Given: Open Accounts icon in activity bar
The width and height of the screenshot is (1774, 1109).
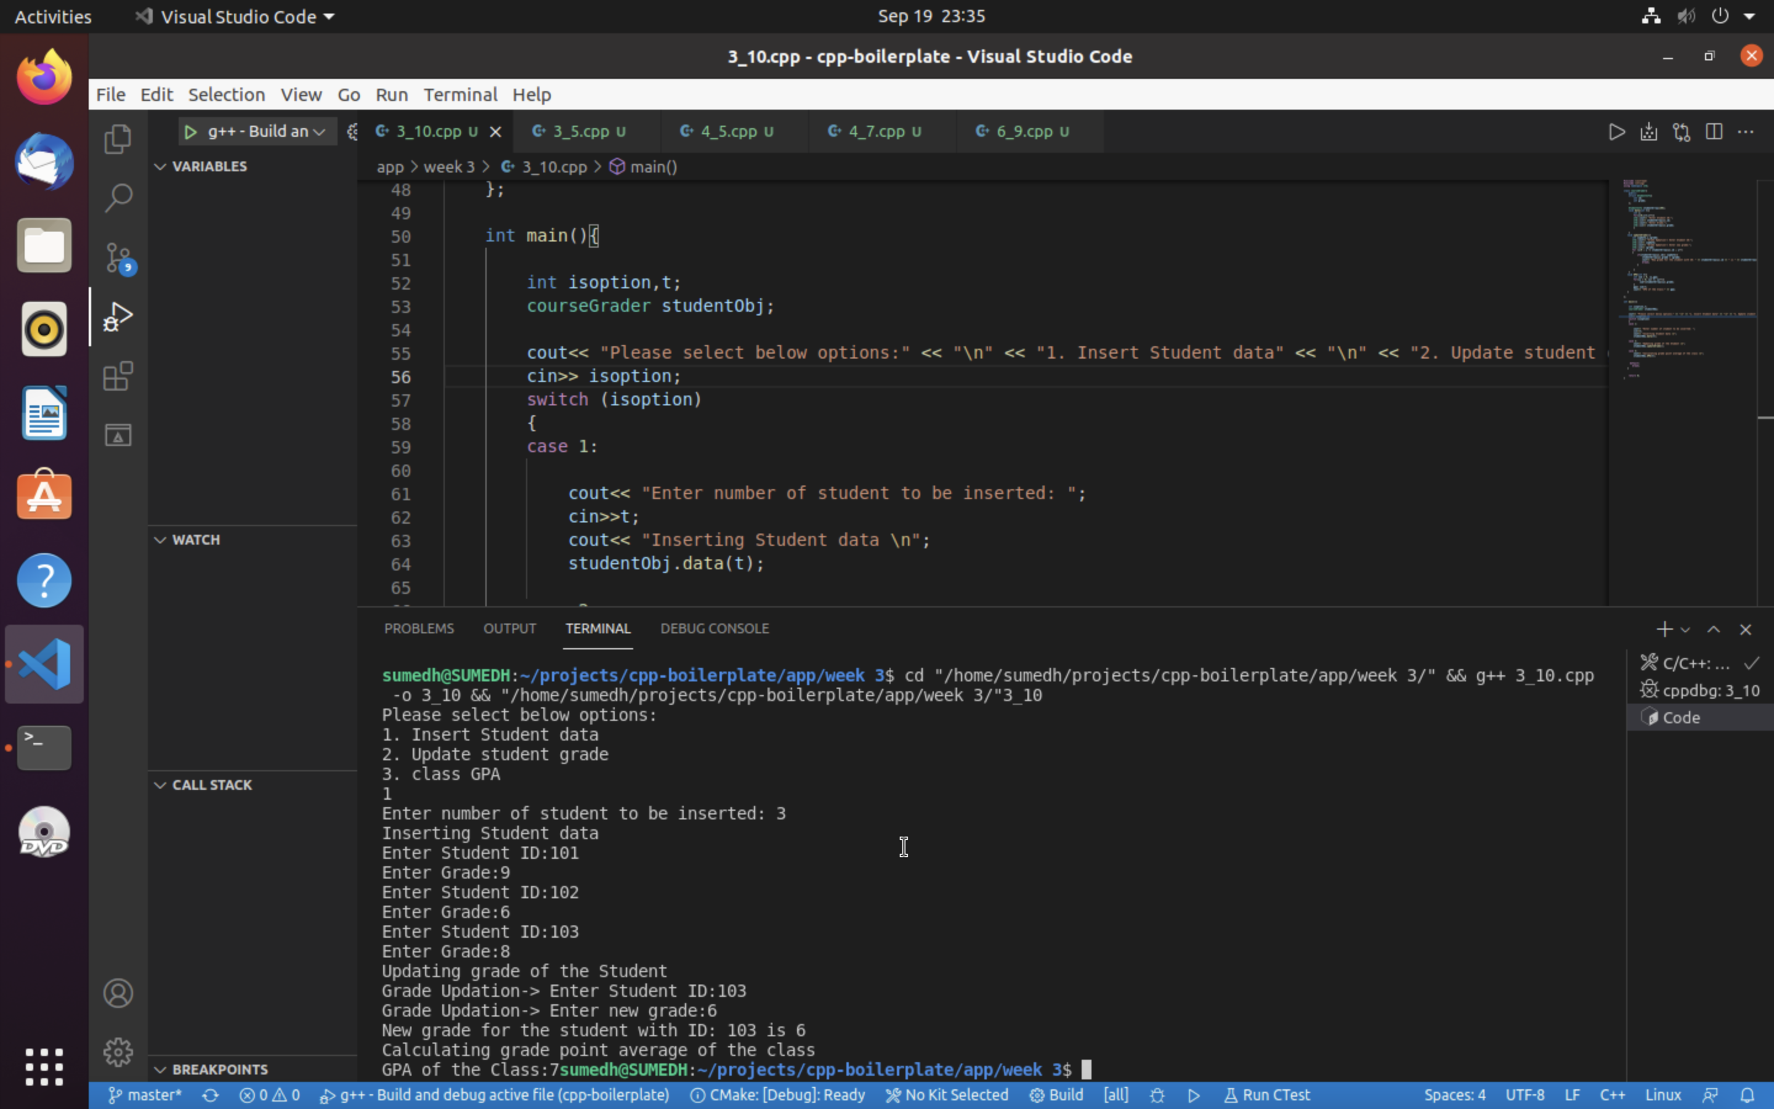Looking at the screenshot, I should click(x=118, y=993).
